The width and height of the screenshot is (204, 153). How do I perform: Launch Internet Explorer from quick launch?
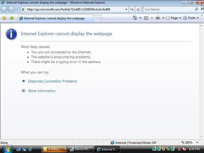coord(30,149)
